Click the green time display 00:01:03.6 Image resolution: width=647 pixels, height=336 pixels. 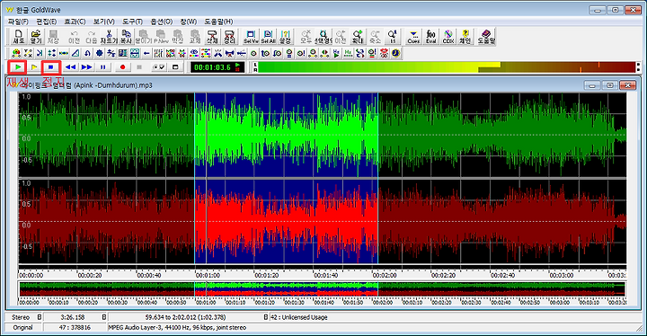click(x=217, y=67)
